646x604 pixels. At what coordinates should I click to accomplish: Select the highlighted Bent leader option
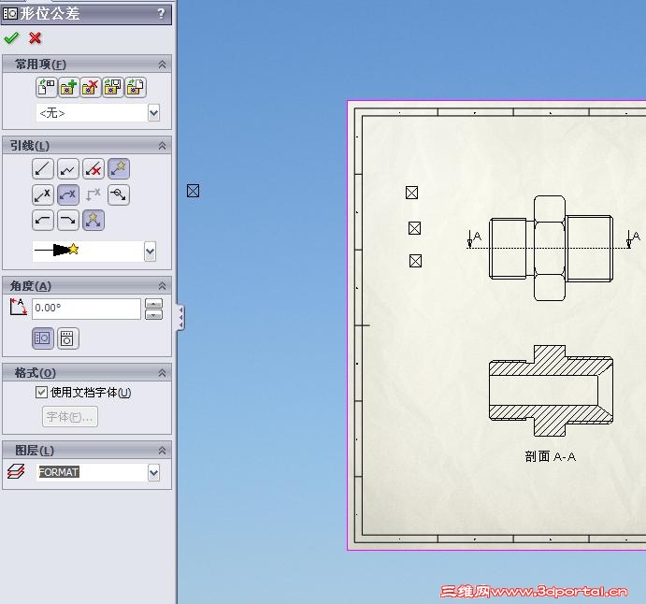point(68,194)
